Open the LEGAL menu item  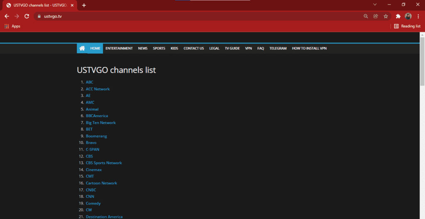pyautogui.click(x=214, y=48)
